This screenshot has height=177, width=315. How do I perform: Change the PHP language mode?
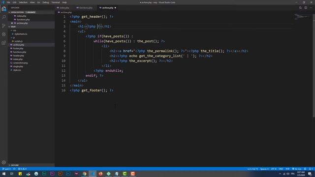coord(287,169)
